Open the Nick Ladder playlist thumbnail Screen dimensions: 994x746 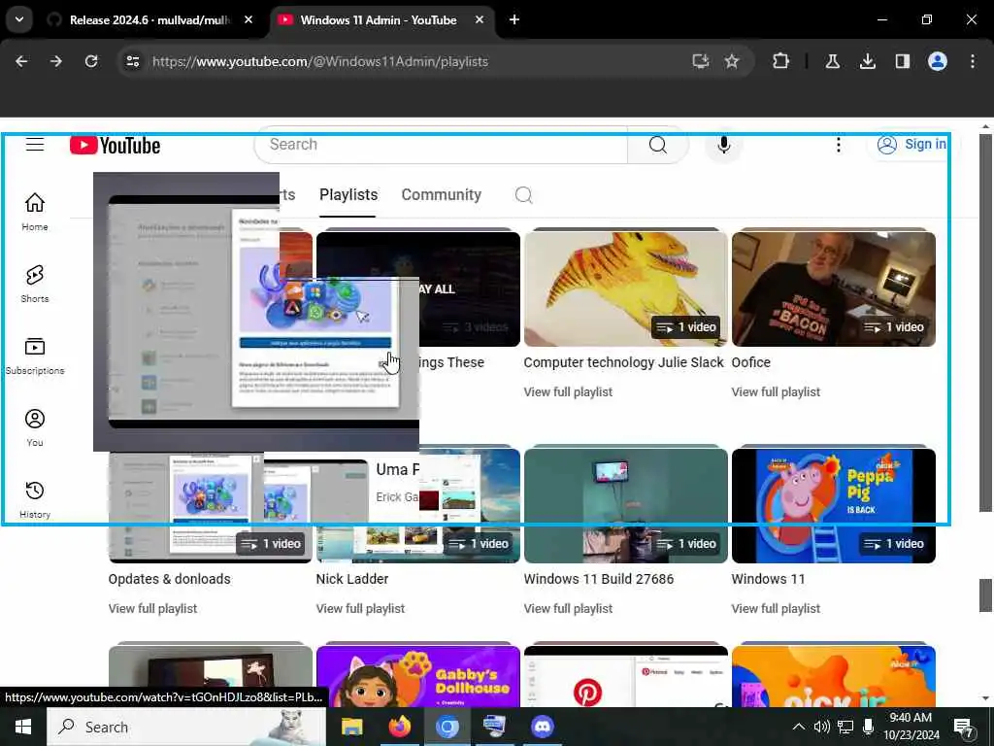[x=418, y=505]
